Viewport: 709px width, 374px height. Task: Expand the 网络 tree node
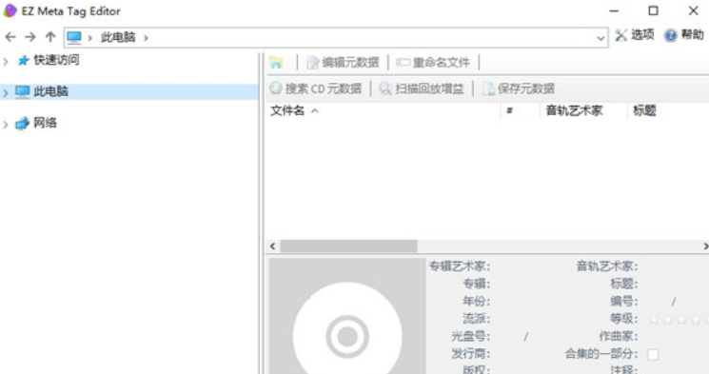tap(6, 124)
